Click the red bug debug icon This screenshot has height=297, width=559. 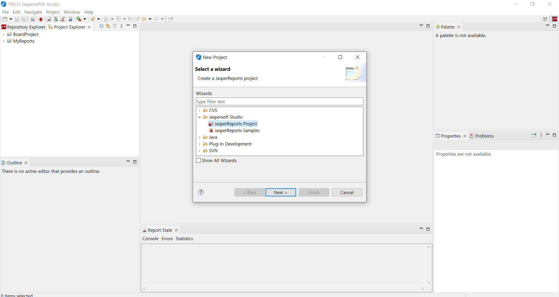point(41,19)
